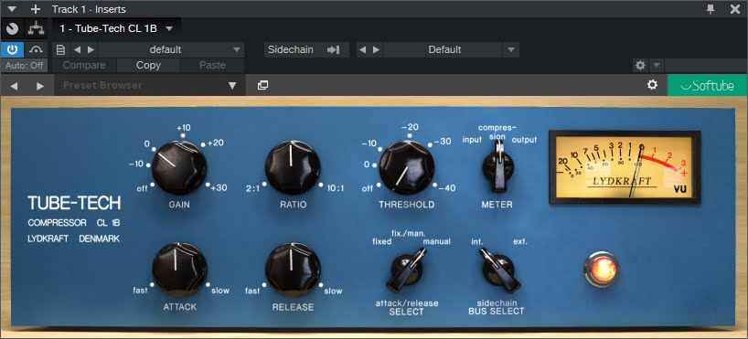Click the Lydkraft VU meter
The image size is (748, 339).
point(625,167)
